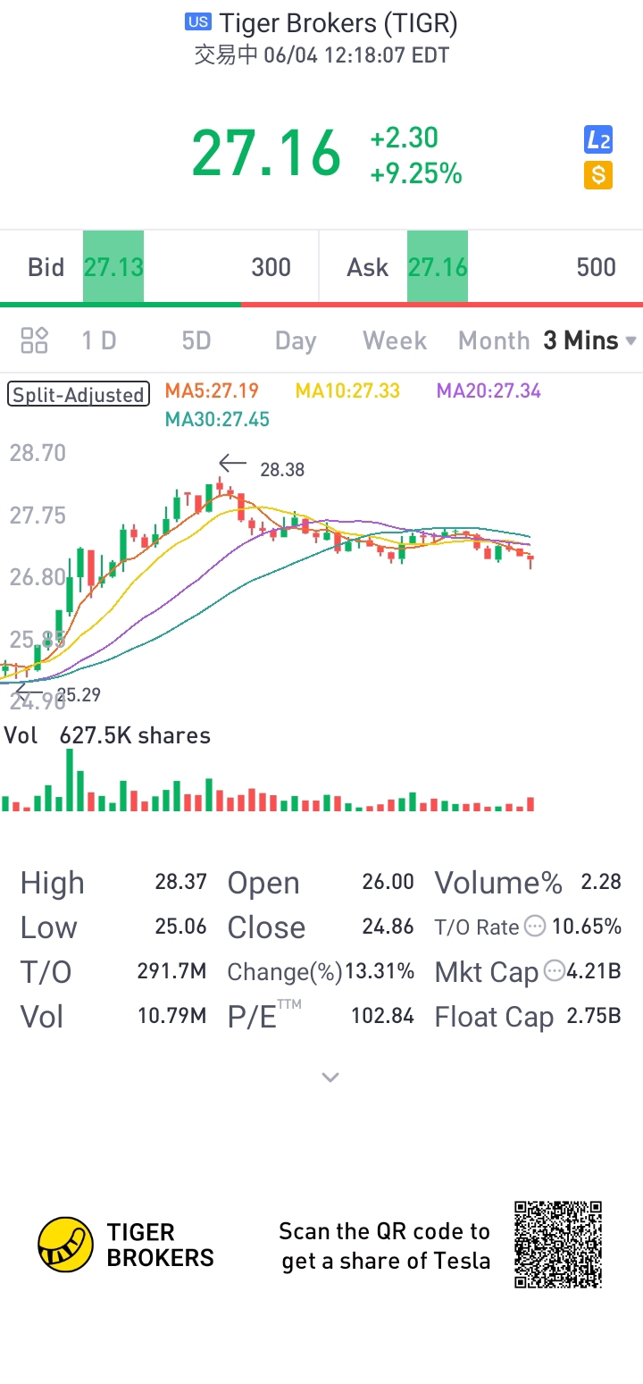Tap the MA10:27.33 indicator label
This screenshot has height=1384, width=643.
[x=347, y=390]
